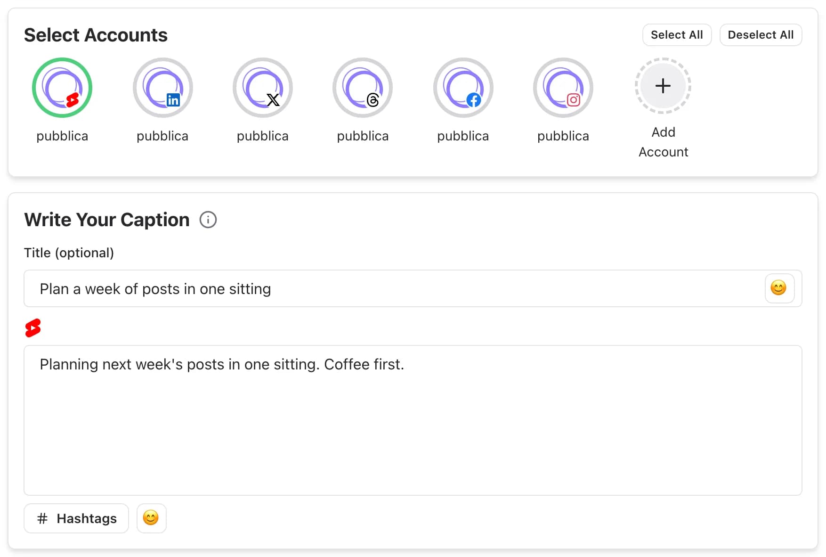Open the Hashtags button

coord(76,518)
